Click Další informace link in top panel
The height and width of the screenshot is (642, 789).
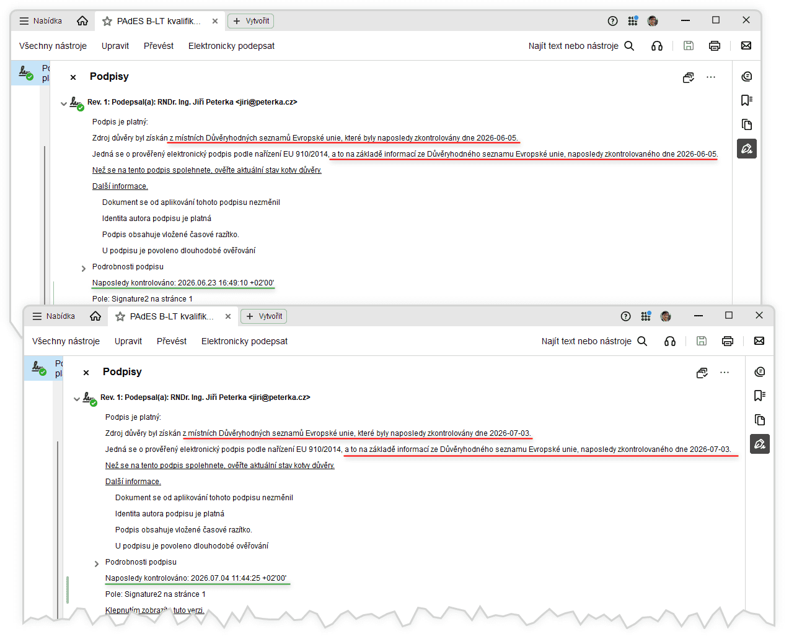120,186
